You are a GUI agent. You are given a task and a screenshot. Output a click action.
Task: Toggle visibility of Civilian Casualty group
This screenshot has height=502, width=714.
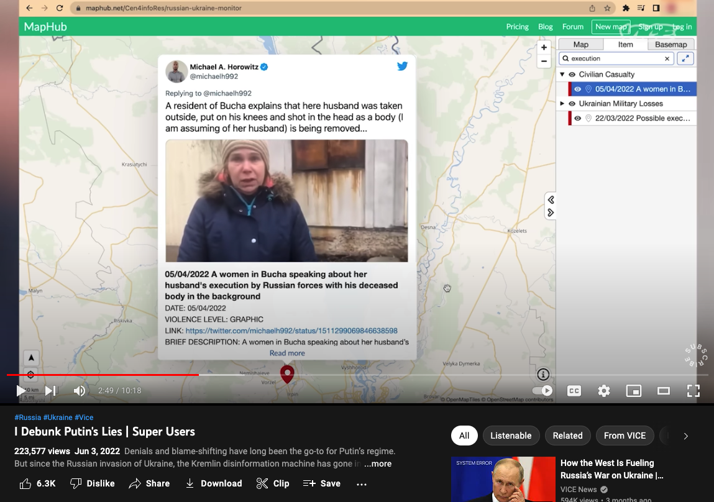point(572,74)
